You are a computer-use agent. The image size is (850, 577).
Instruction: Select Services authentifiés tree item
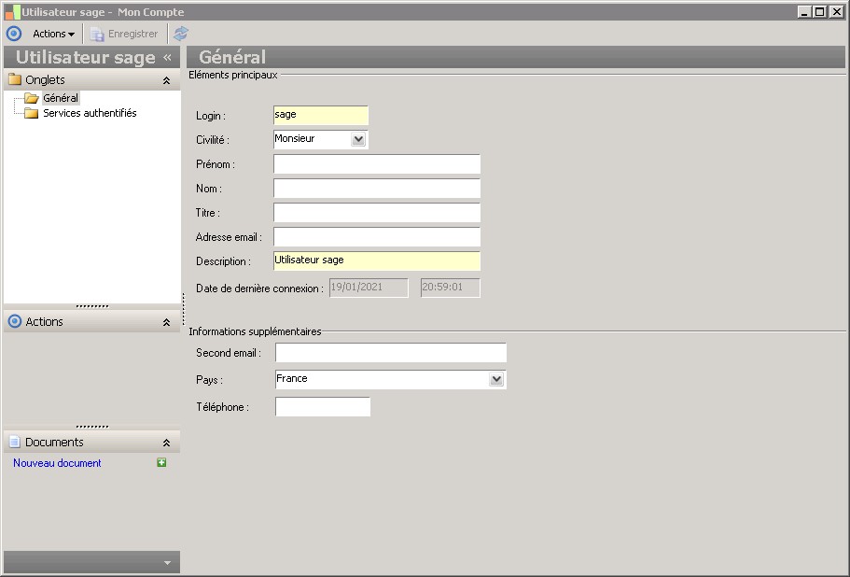point(90,114)
